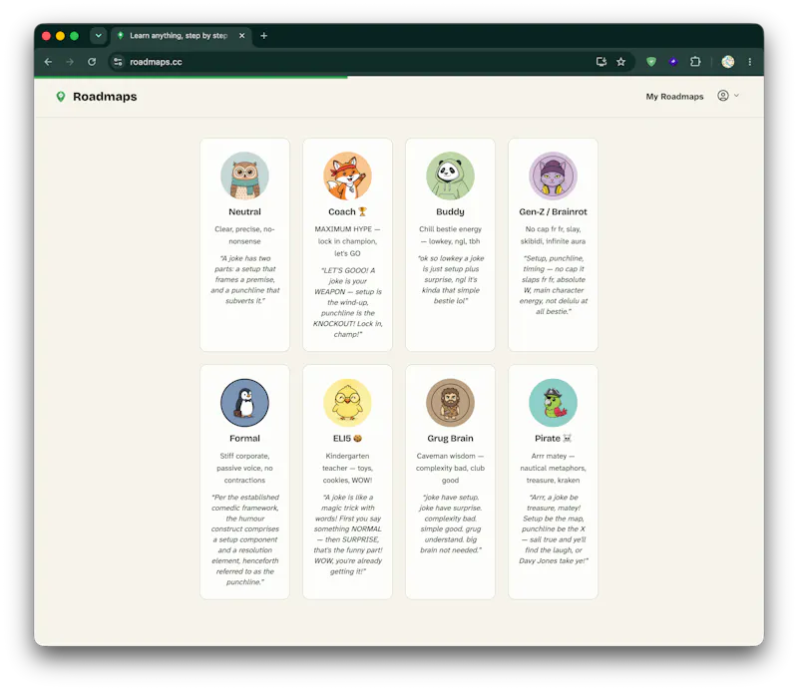Click the Roadmaps pin logo icon
The height and width of the screenshot is (691, 798).
click(x=61, y=96)
